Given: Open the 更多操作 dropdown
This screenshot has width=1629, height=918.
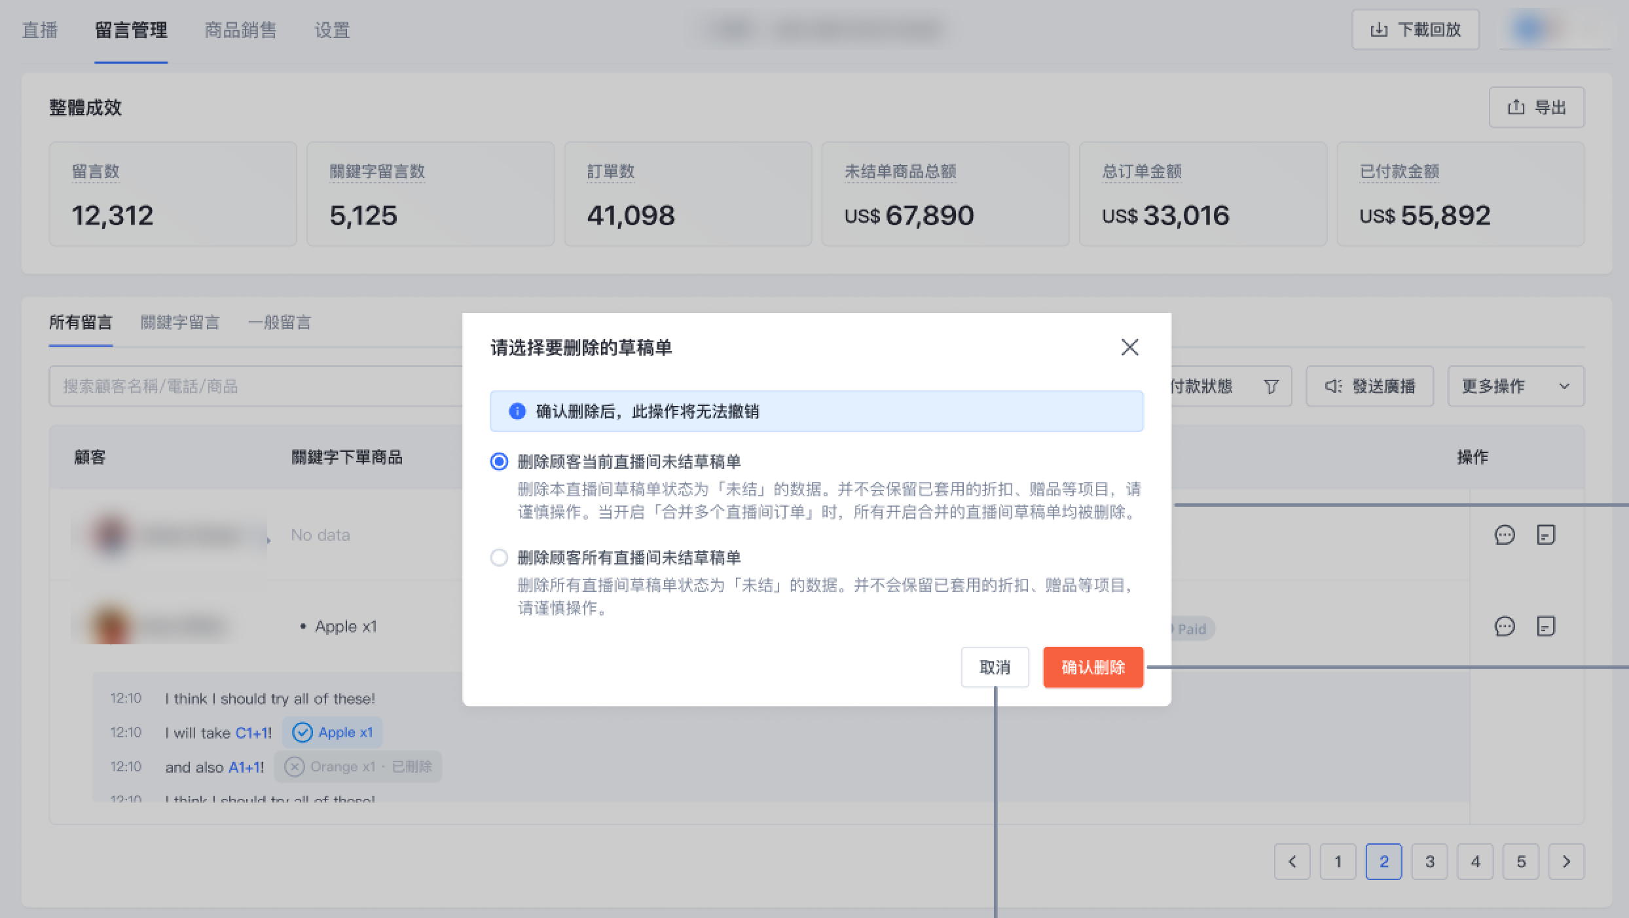Looking at the screenshot, I should [x=1516, y=386].
